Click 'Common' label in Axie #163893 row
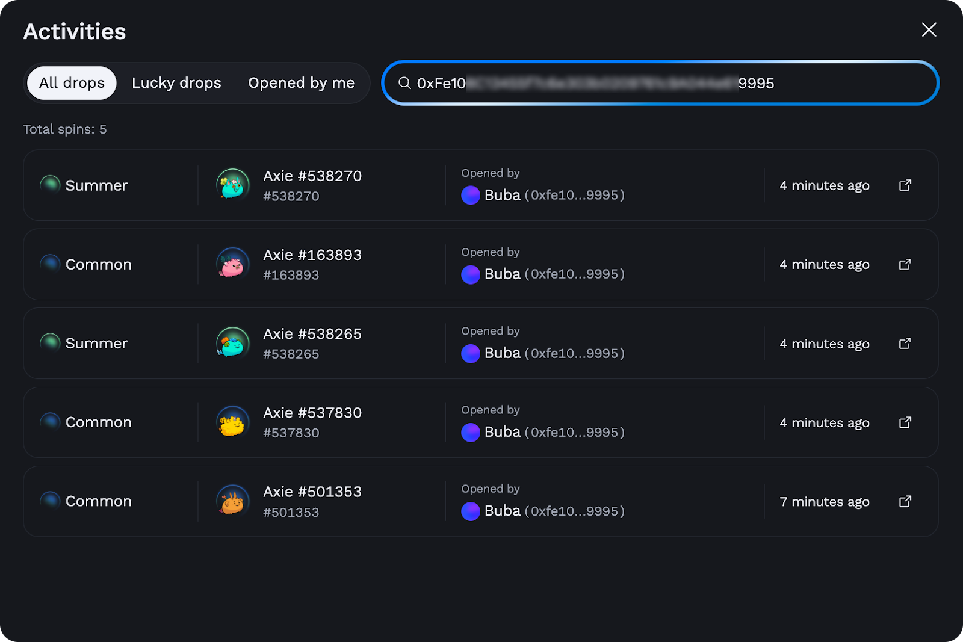The width and height of the screenshot is (963, 642). click(x=99, y=264)
